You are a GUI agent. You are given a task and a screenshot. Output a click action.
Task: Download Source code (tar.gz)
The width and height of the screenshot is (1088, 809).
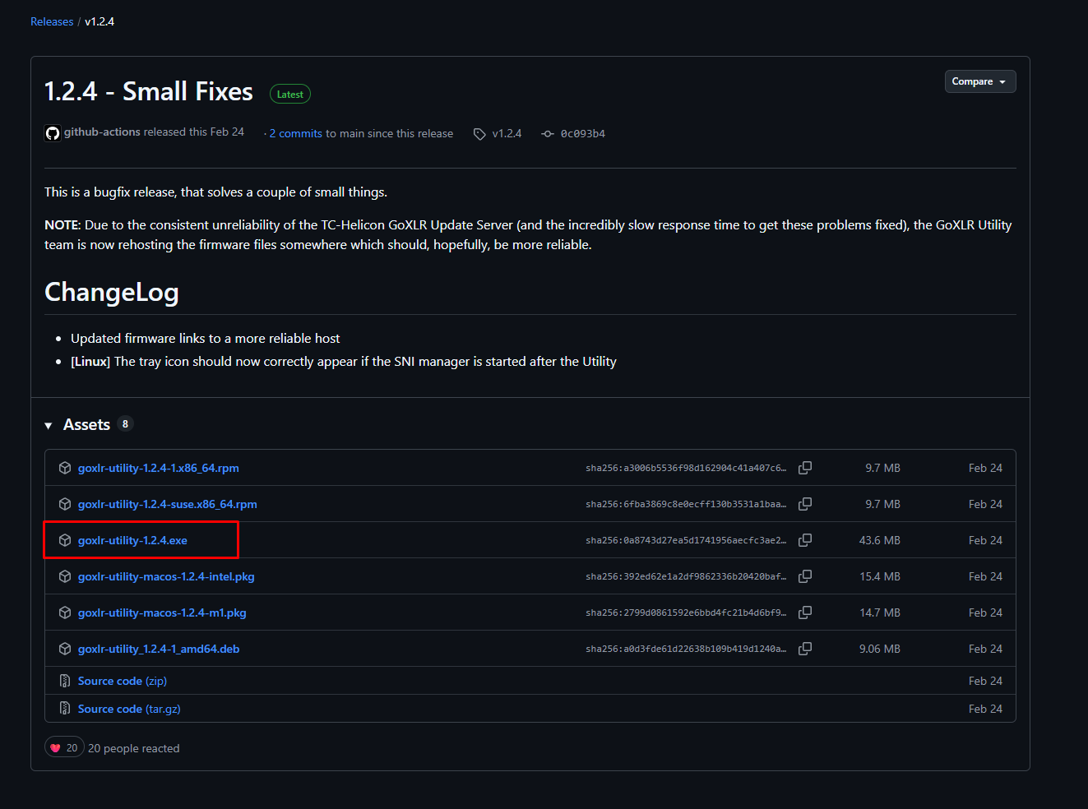129,709
